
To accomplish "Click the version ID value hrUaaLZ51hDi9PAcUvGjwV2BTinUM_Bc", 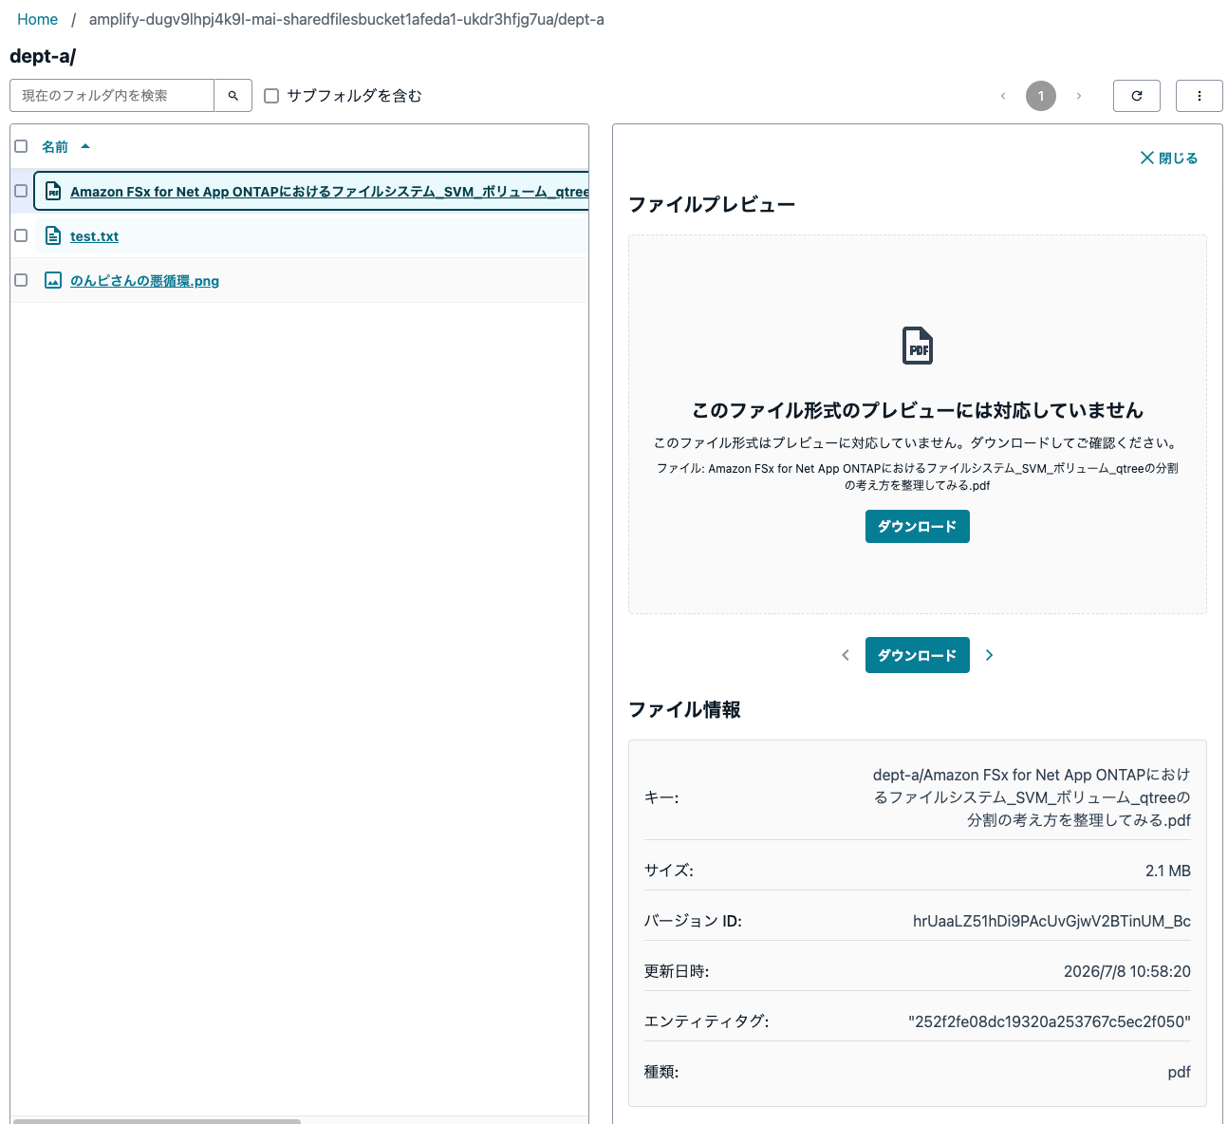I will pos(1051,921).
